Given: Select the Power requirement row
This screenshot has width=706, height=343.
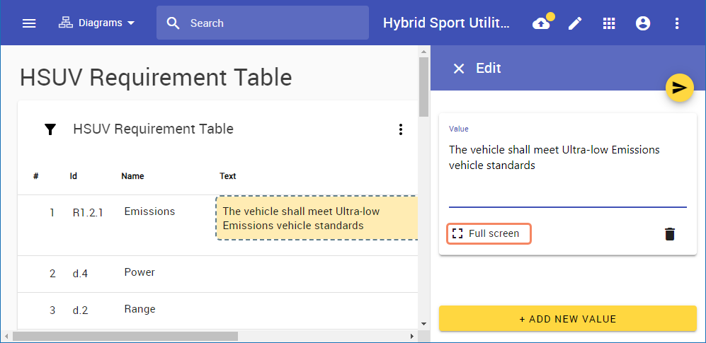Looking at the screenshot, I should tap(140, 273).
